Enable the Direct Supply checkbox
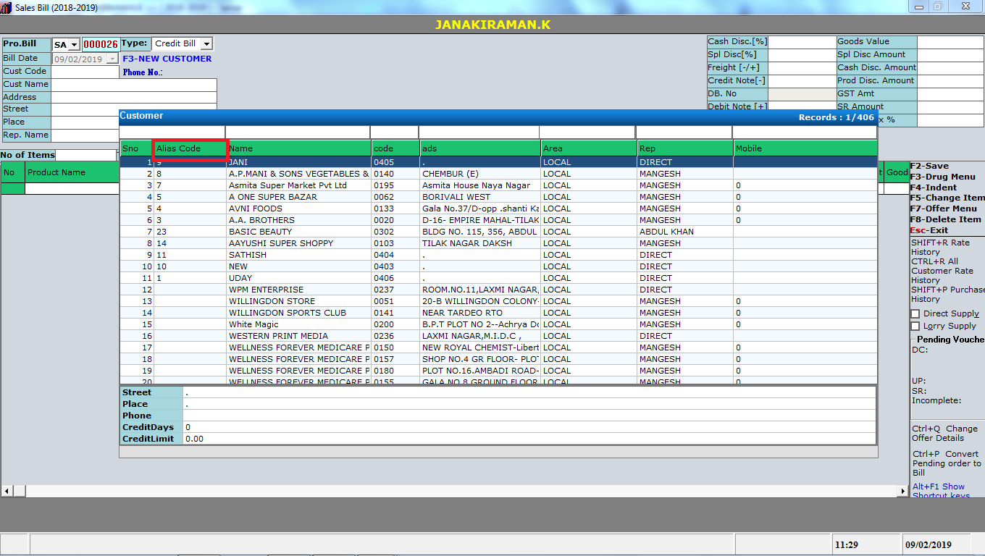This screenshot has height=556, width=985. coord(915,313)
